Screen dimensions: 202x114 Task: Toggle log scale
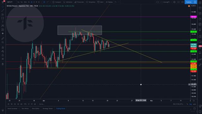pos(190,104)
